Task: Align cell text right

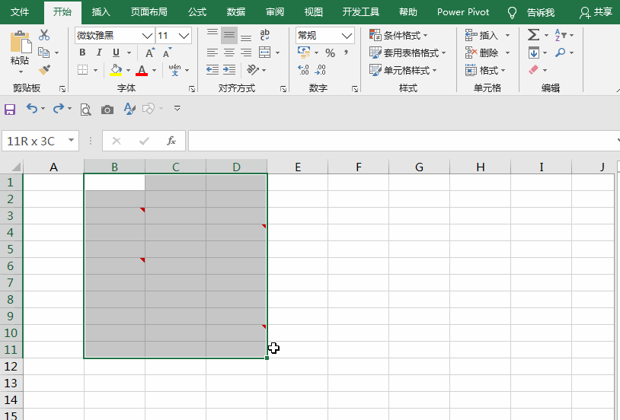Action: point(246,52)
